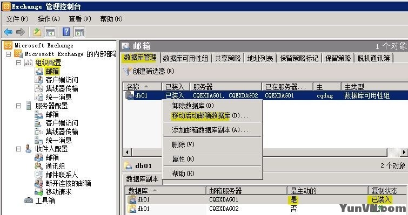Click the 移动请求 icon

[39, 192]
